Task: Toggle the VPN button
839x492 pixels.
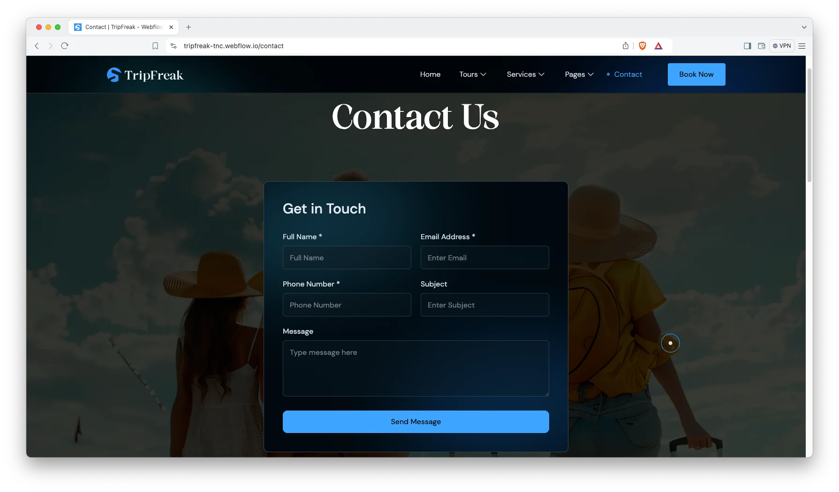Action: pos(782,46)
